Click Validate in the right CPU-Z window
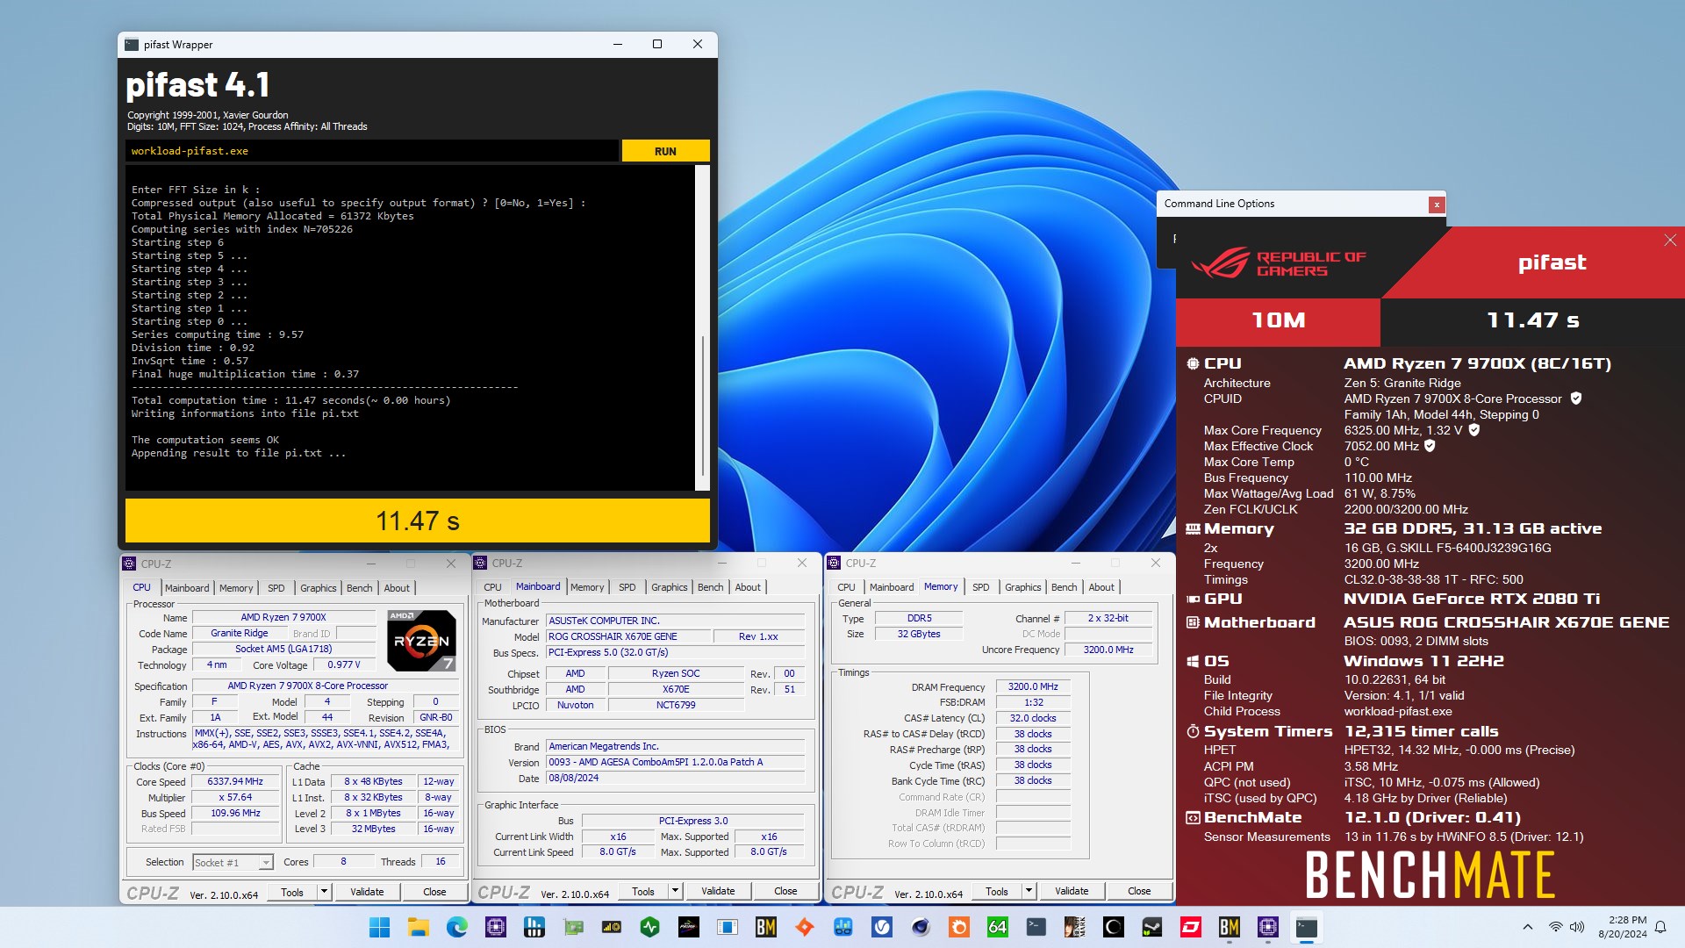 point(1072,891)
